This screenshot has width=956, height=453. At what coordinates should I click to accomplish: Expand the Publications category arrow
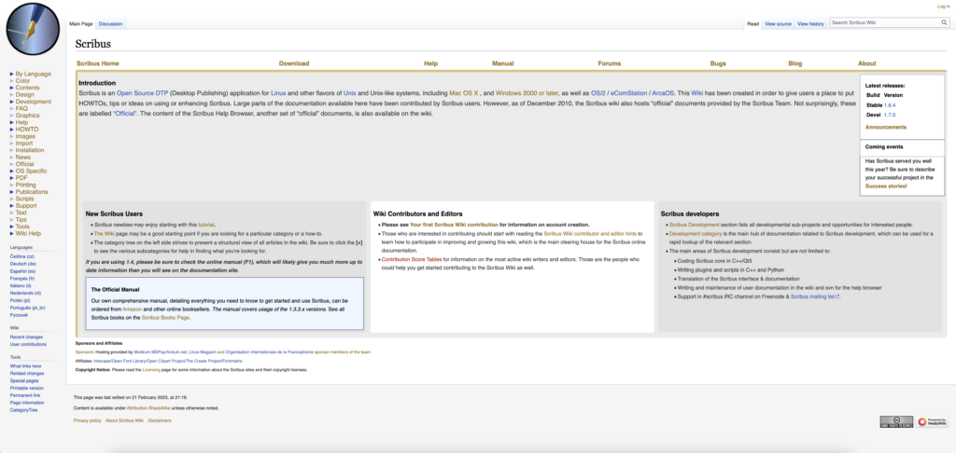[11, 192]
